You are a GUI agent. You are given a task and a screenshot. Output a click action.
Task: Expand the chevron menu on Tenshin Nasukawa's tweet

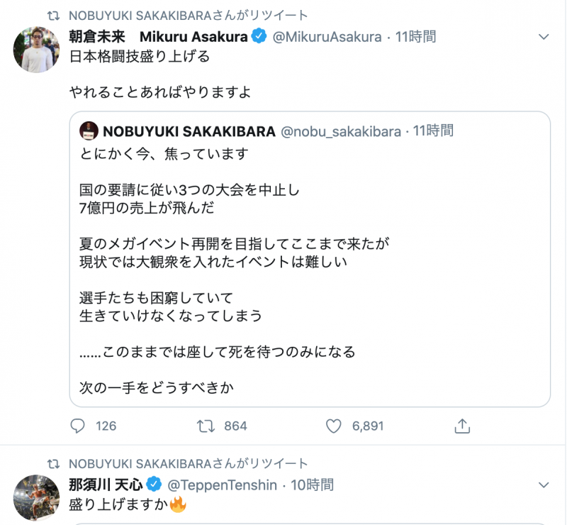(544, 485)
